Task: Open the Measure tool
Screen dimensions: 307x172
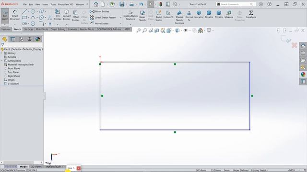Action: (x=229, y=14)
